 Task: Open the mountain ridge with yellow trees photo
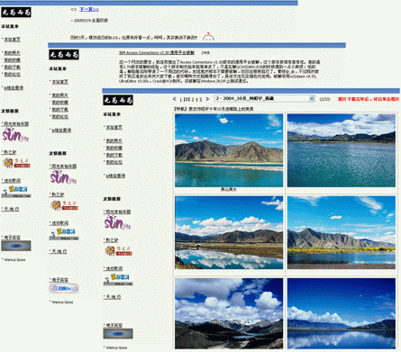pyautogui.click(x=342, y=232)
